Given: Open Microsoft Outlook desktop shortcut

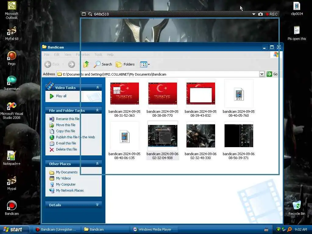Looking at the screenshot, I should (x=12, y=10).
